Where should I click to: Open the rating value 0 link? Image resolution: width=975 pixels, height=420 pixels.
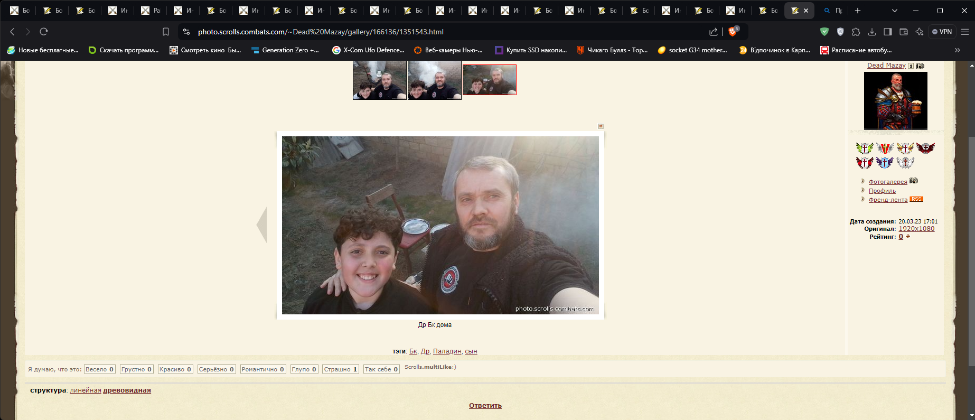901,237
